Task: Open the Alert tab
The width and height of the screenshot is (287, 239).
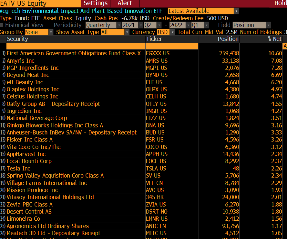Action: [125, 3]
